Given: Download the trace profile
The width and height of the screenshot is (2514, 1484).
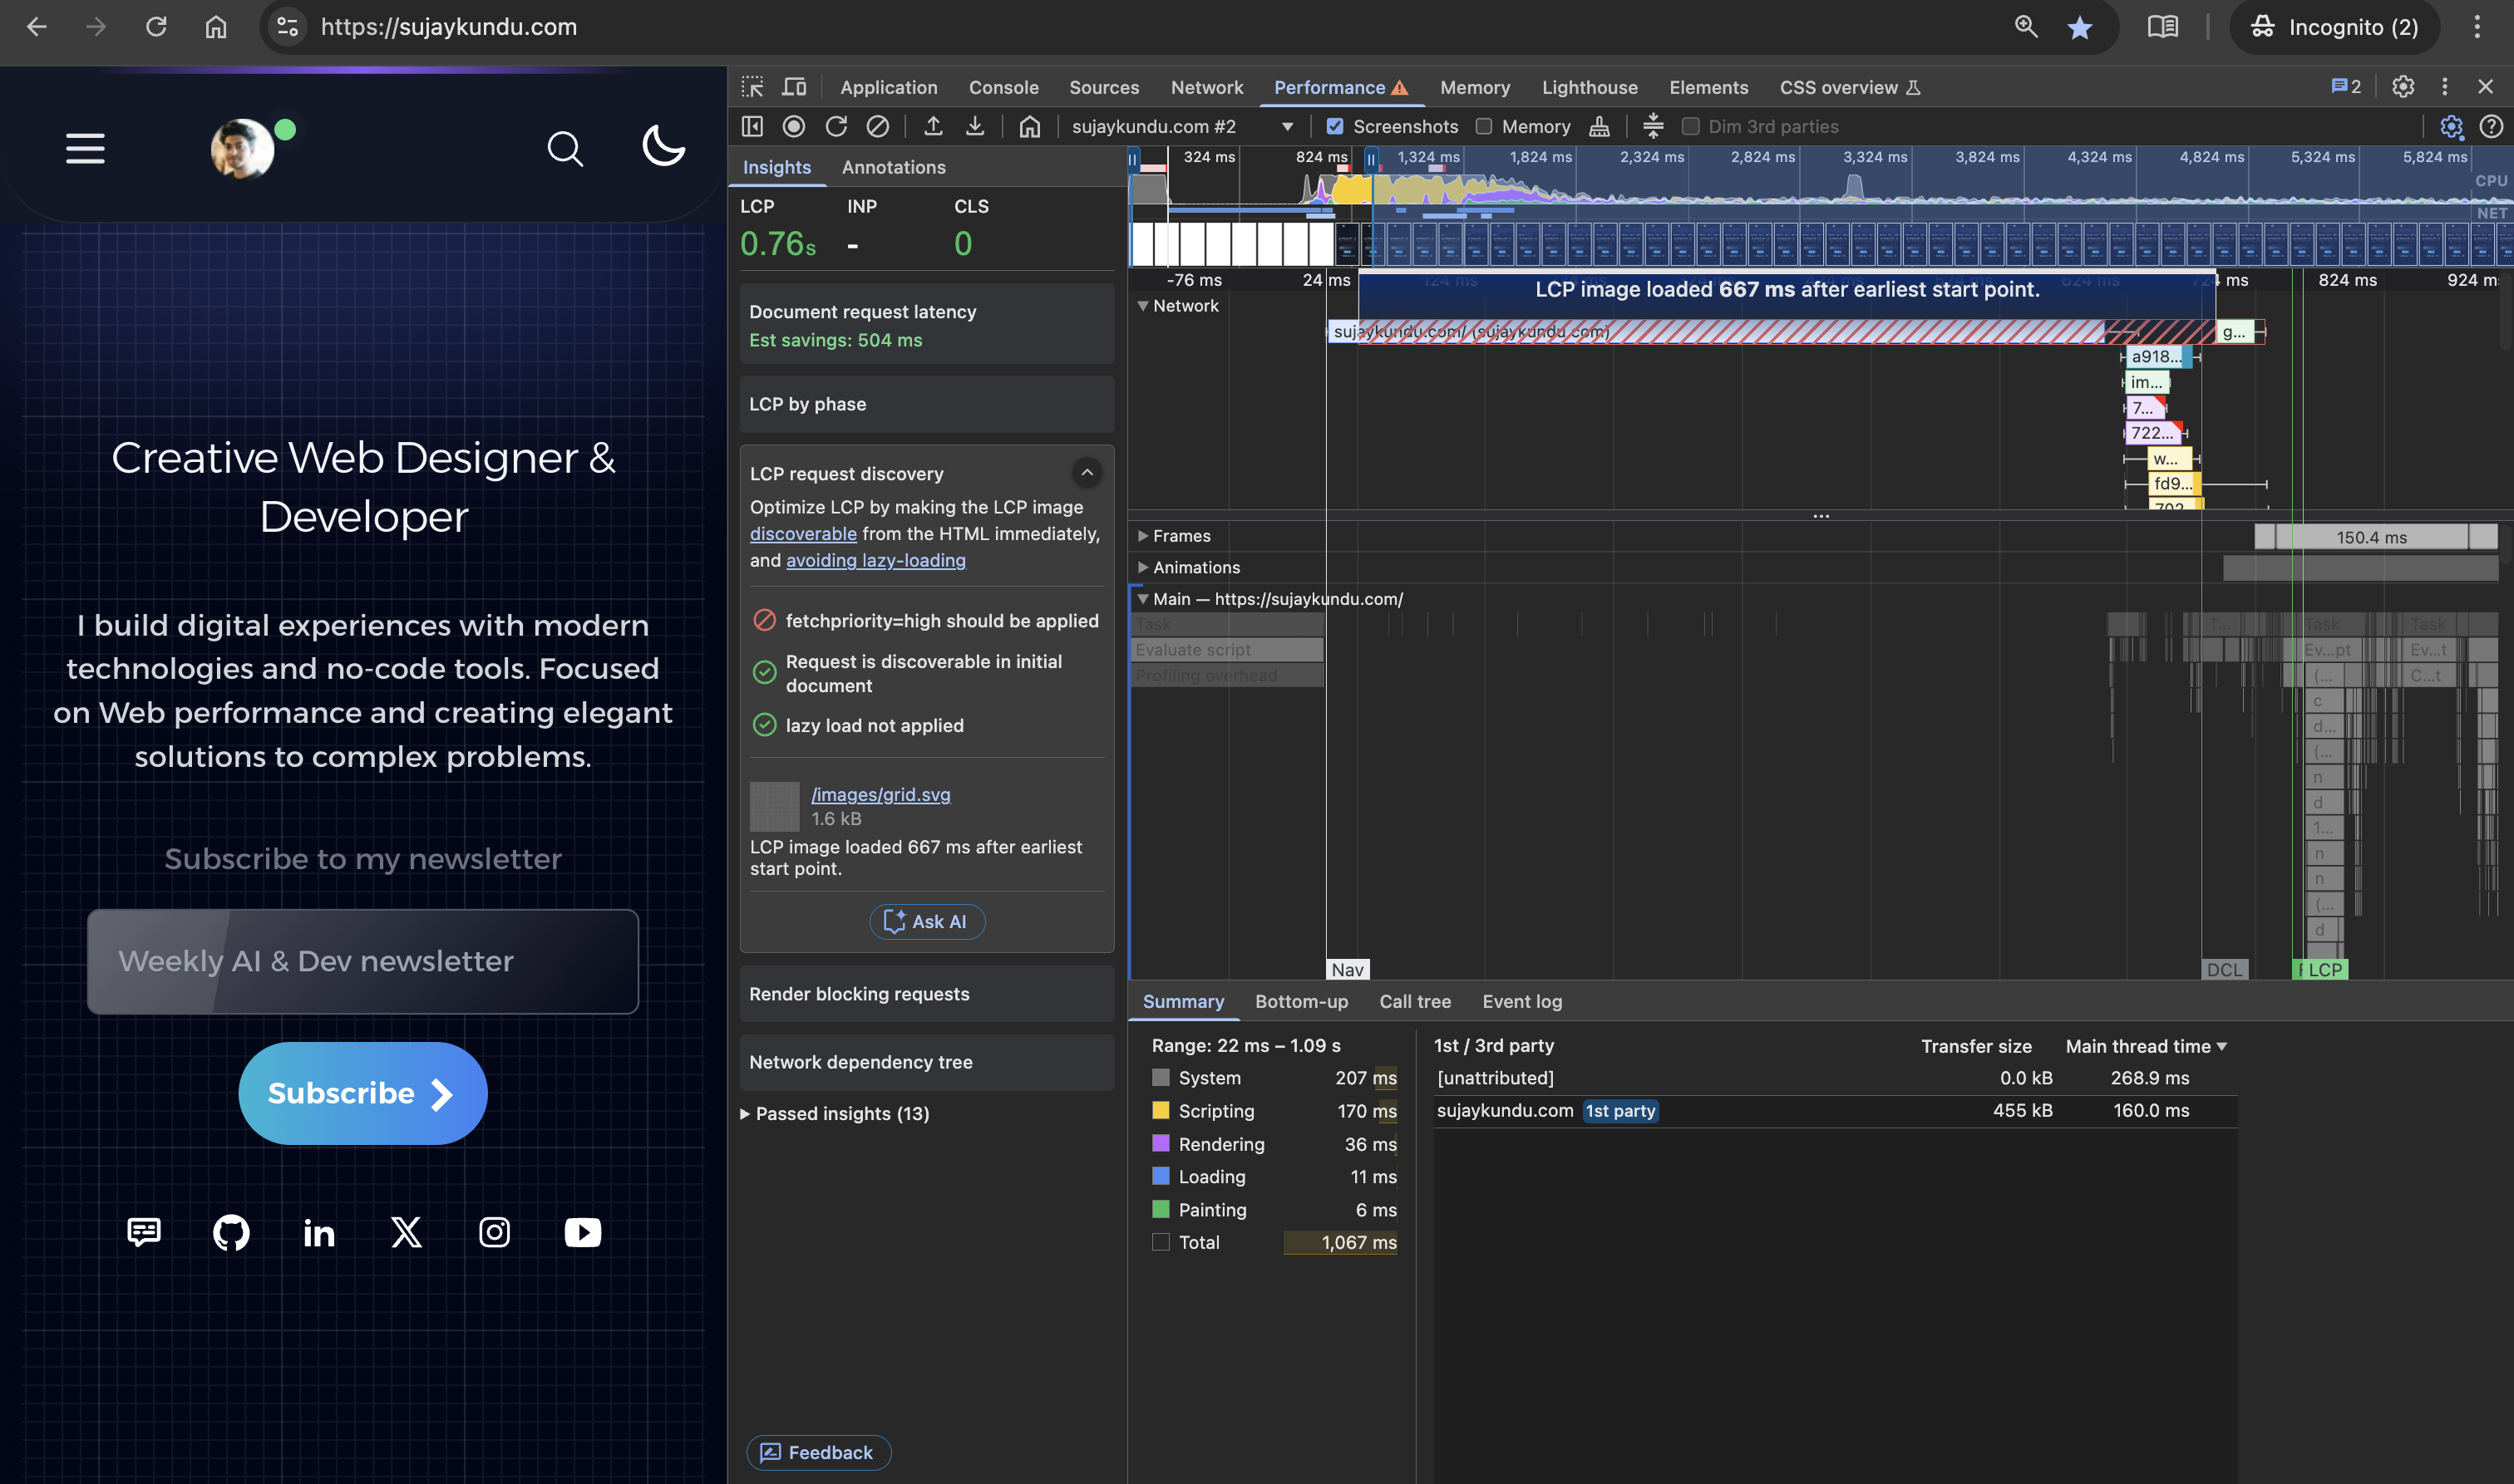Looking at the screenshot, I should tap(975, 126).
